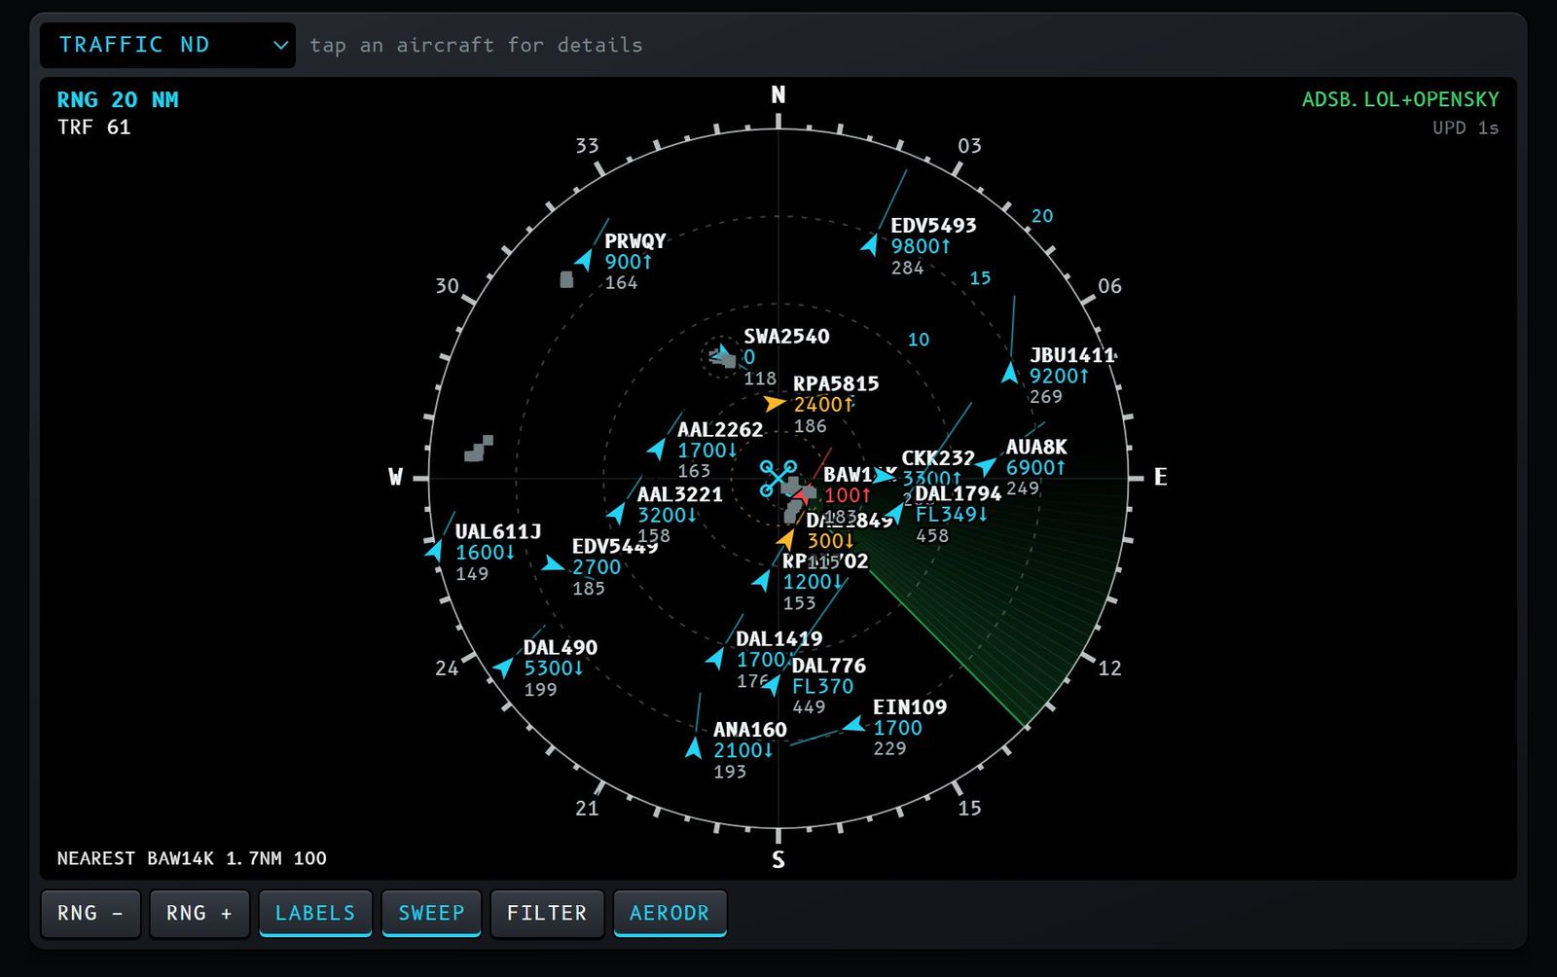The height and width of the screenshot is (977, 1557).
Task: Open the FILTER option
Action: pos(547,914)
